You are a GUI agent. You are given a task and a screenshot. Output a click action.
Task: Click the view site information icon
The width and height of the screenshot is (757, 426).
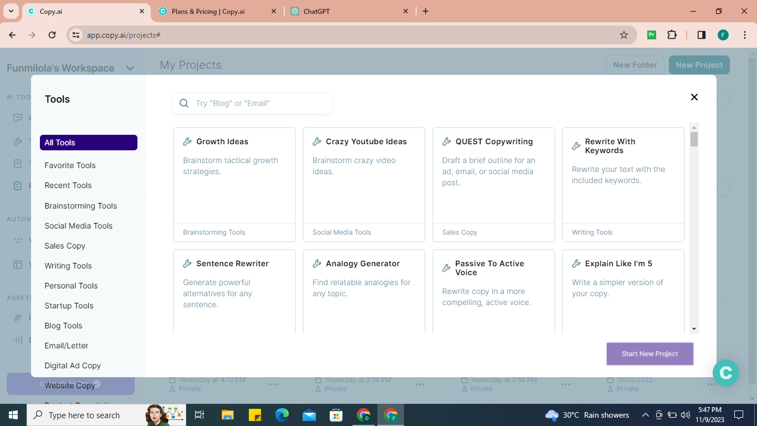pos(76,35)
